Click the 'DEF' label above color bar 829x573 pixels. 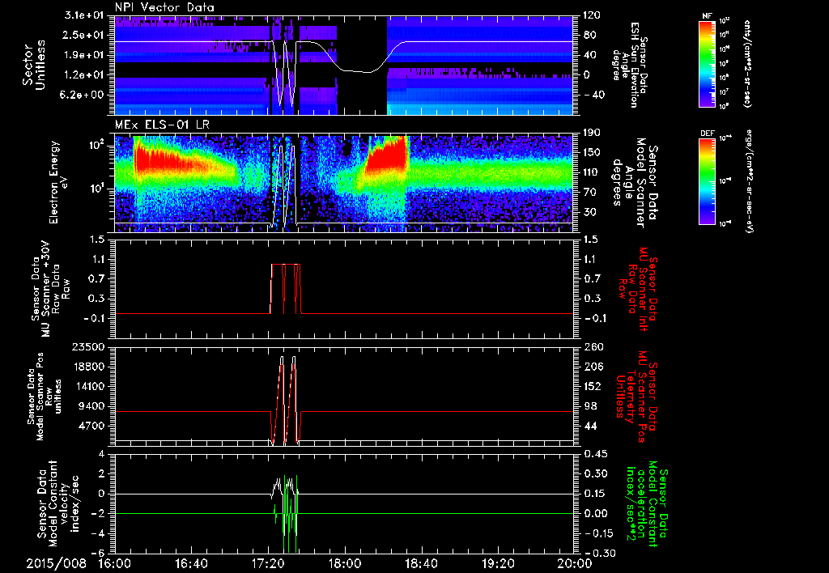[x=707, y=134]
